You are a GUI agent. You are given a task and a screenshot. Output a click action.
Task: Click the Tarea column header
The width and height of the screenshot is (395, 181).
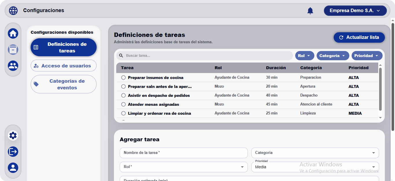(x=127, y=68)
